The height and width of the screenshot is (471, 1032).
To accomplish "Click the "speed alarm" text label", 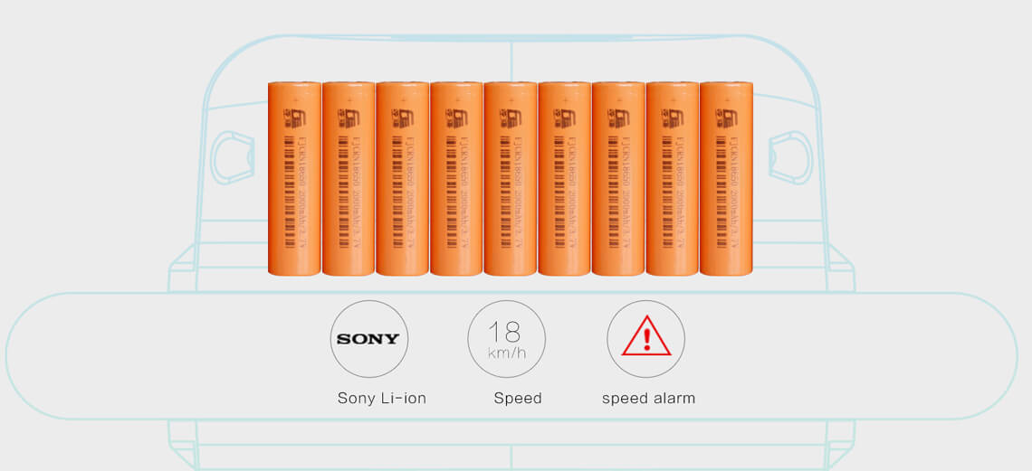I will tap(648, 398).
